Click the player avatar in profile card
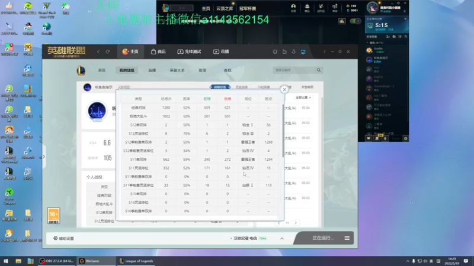Viewport: 474px width, 266px height. click(97, 111)
